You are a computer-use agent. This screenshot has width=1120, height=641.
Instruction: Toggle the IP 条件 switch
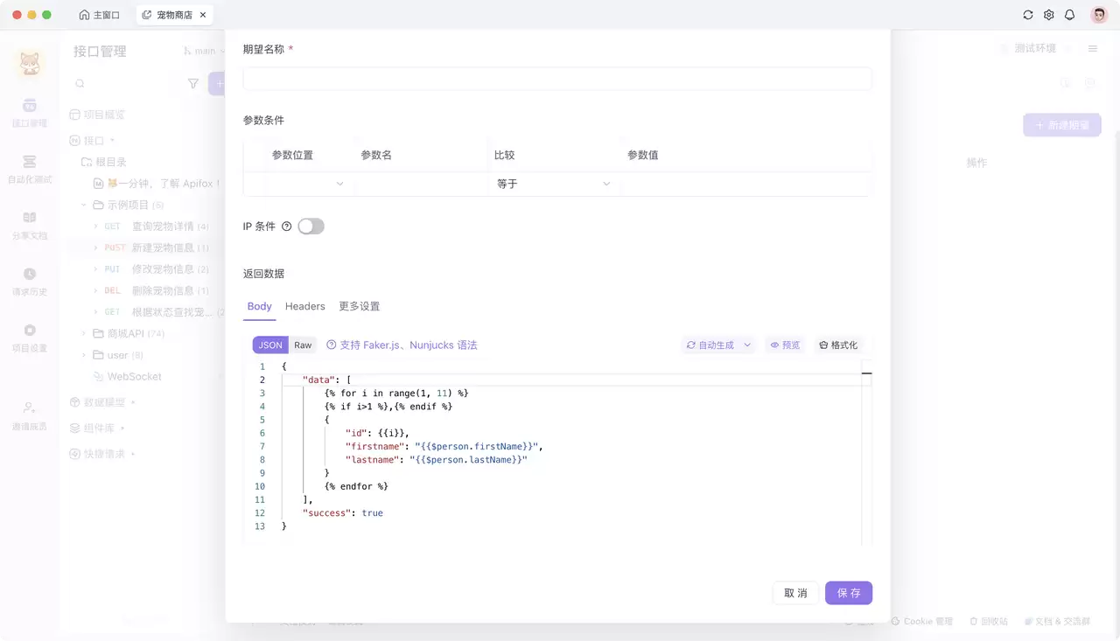(311, 226)
